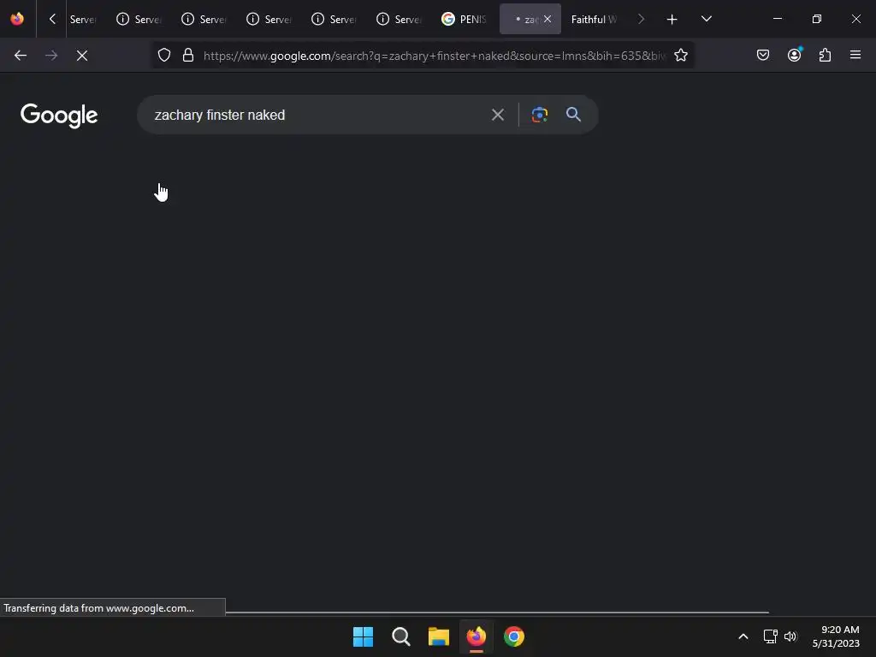Viewport: 876px width, 657px height.
Task: Go back one page
Action: point(21,56)
